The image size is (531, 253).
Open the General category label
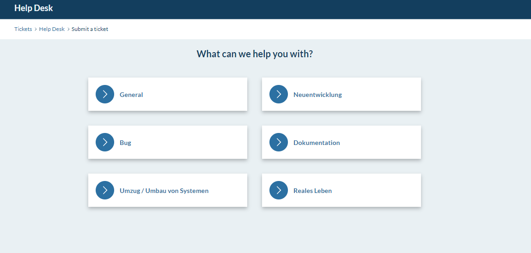tap(131, 95)
